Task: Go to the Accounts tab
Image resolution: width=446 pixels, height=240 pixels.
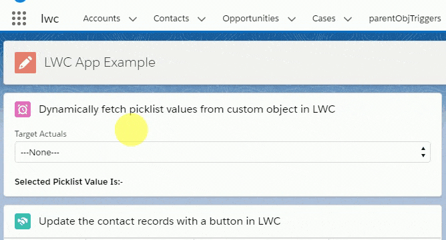Action: click(101, 19)
